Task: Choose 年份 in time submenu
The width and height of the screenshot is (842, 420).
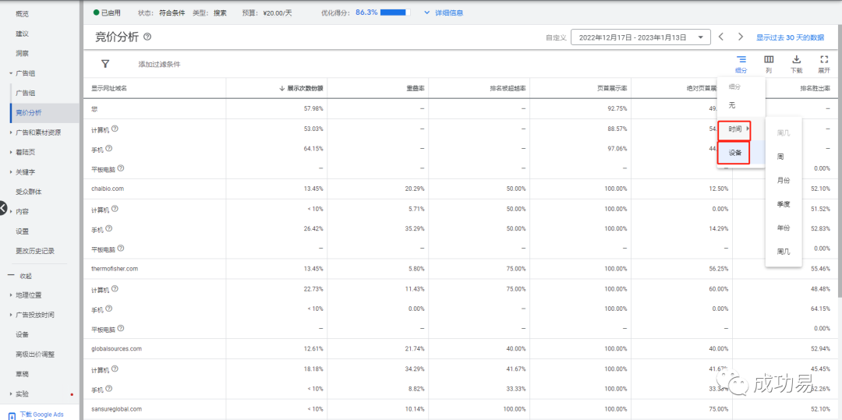Action: point(784,228)
